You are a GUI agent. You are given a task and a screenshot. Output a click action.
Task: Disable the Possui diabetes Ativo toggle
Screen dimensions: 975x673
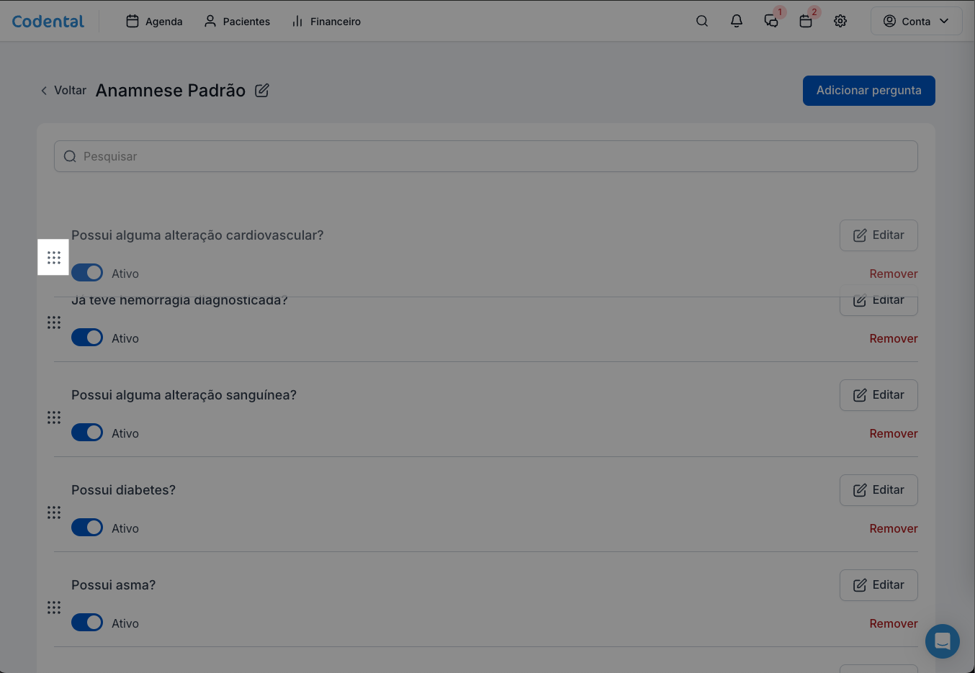[87, 528]
